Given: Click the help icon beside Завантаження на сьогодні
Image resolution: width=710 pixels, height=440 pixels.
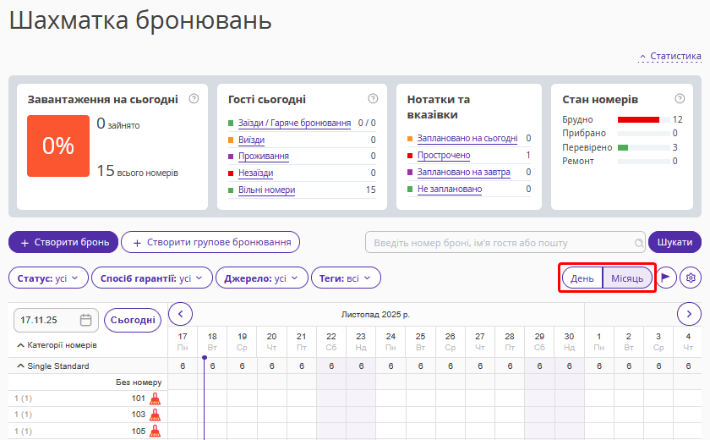Looking at the screenshot, I should click(194, 99).
